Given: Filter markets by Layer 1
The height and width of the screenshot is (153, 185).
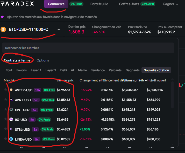Looking at the screenshot, I should [x=36, y=70].
